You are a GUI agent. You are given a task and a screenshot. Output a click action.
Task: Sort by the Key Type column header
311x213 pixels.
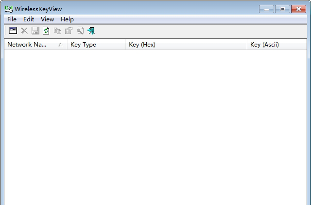point(96,45)
